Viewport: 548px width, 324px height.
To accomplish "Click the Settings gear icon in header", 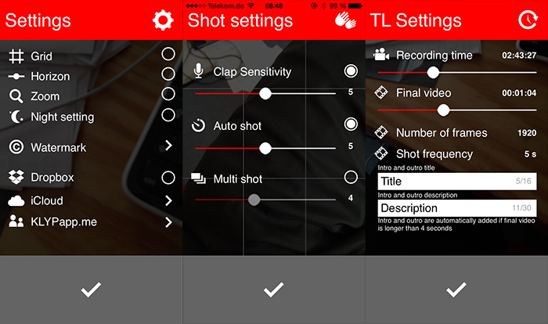I will (x=163, y=20).
